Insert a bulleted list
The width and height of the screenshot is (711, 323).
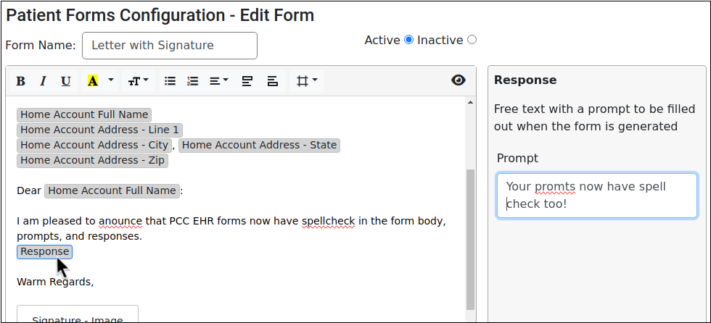pyautogui.click(x=170, y=81)
